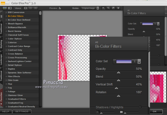This screenshot has width=167, height=115.
Task: Select the Darken/Lighten Center filter
Action: coord(20,61)
